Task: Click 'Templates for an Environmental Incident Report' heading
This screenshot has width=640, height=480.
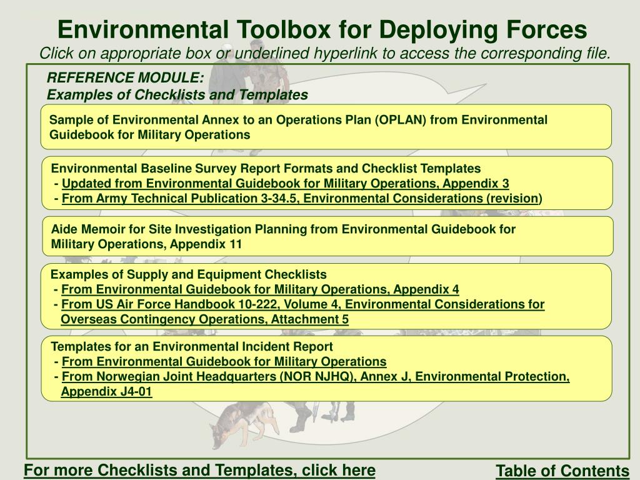Action: 192,346
